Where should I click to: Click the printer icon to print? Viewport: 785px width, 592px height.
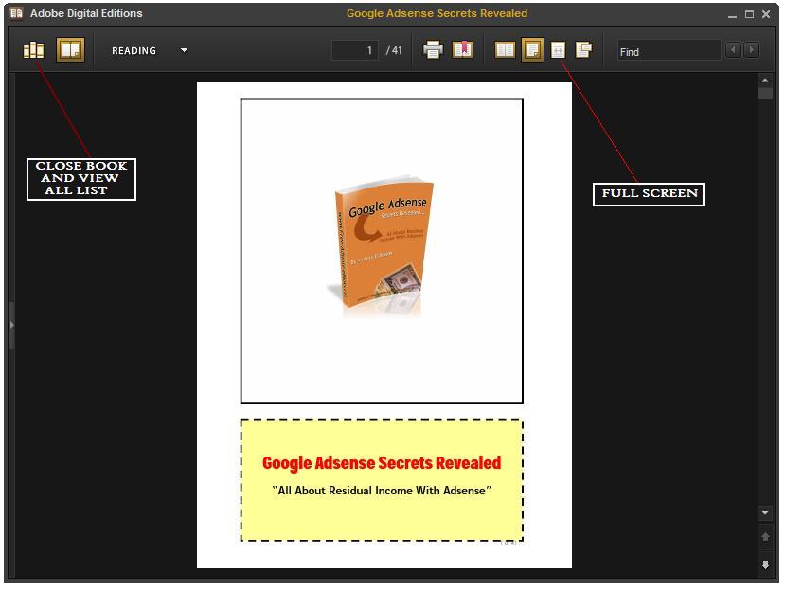tap(433, 49)
